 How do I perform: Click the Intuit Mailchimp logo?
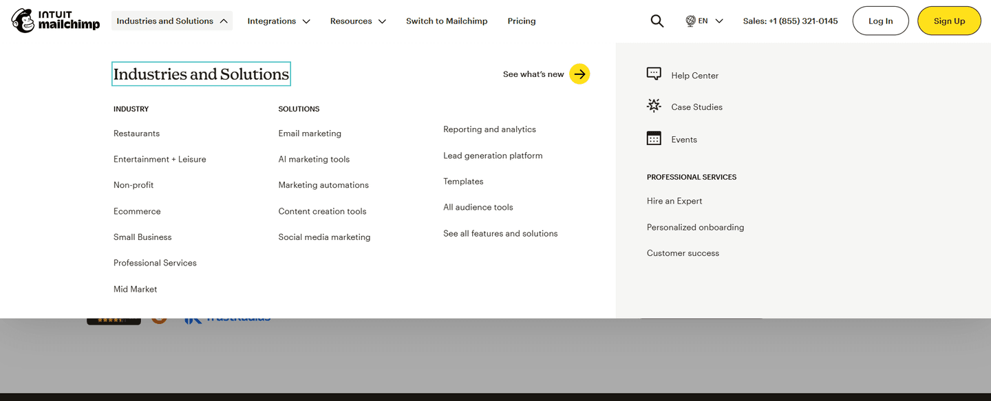56,21
